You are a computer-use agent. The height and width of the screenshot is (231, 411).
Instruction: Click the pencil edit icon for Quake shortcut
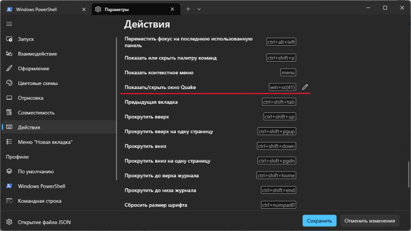(305, 87)
